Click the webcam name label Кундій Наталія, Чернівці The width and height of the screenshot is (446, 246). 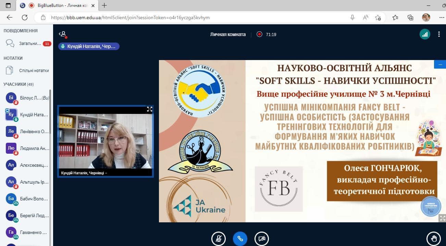84,173
